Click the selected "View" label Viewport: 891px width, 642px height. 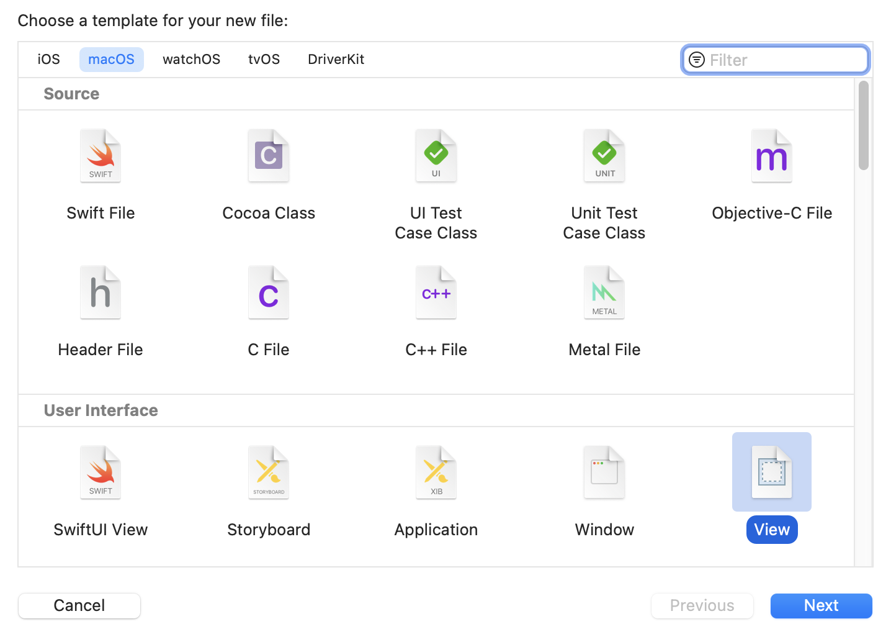[x=772, y=530]
